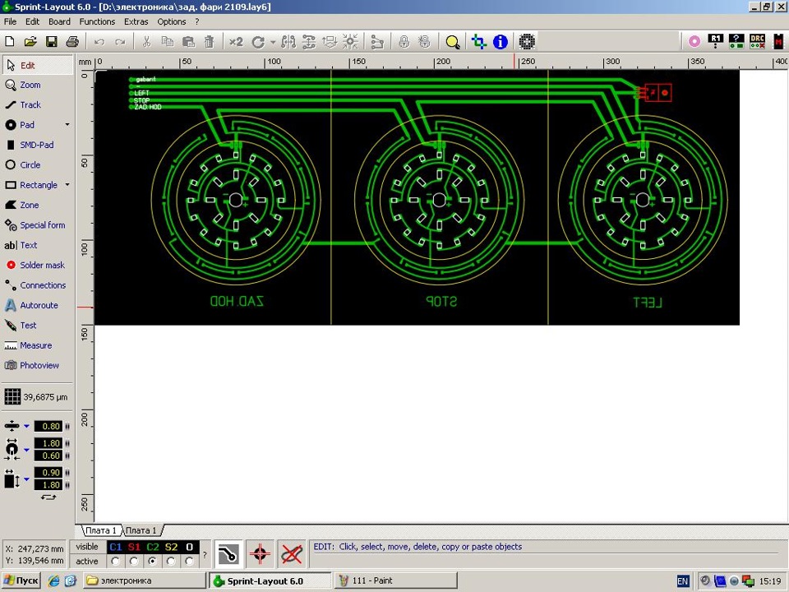The height and width of the screenshot is (592, 789).
Task: Create a new file with New icon
Action: [x=10, y=42]
